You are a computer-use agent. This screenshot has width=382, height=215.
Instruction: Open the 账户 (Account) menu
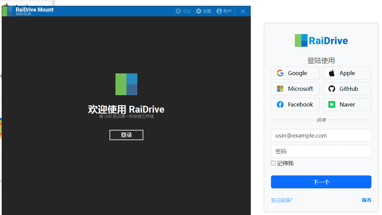[224, 11]
